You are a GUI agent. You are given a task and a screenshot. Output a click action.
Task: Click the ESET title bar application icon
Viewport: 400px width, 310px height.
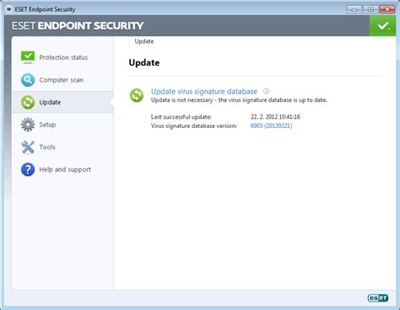coord(9,9)
